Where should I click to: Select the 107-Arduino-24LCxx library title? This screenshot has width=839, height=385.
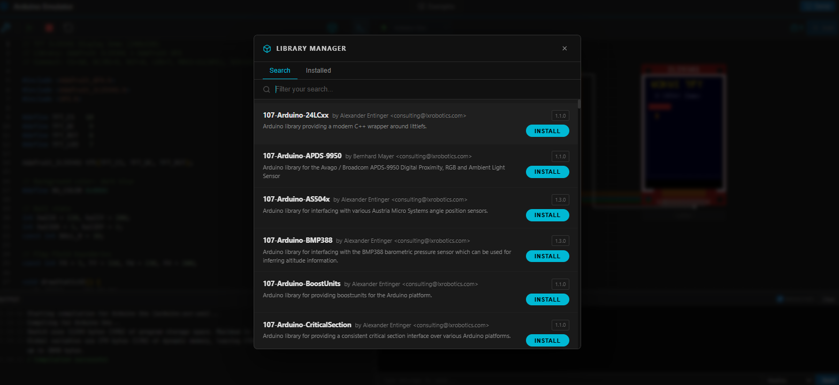coord(295,115)
